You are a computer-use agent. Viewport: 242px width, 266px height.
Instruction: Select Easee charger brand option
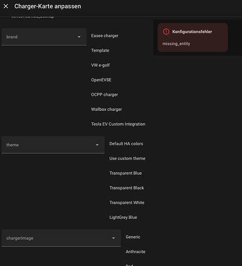[105, 36]
